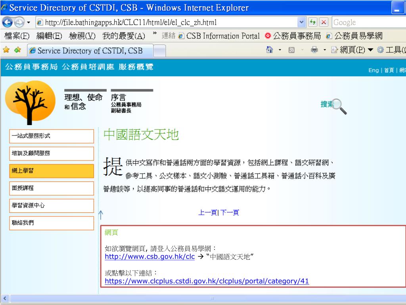Click the 下一頁 next page link
The width and height of the screenshot is (406, 305).
click(230, 213)
